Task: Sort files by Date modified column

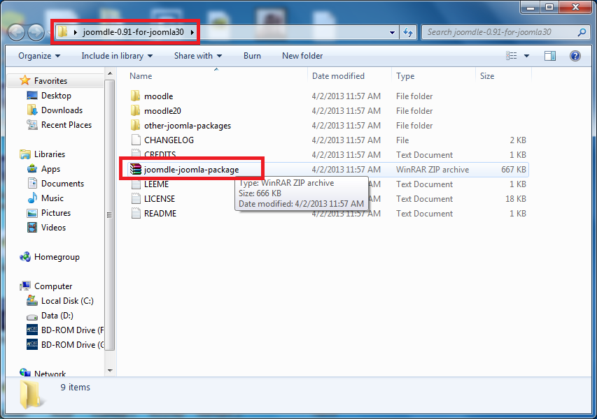Action: [x=338, y=76]
